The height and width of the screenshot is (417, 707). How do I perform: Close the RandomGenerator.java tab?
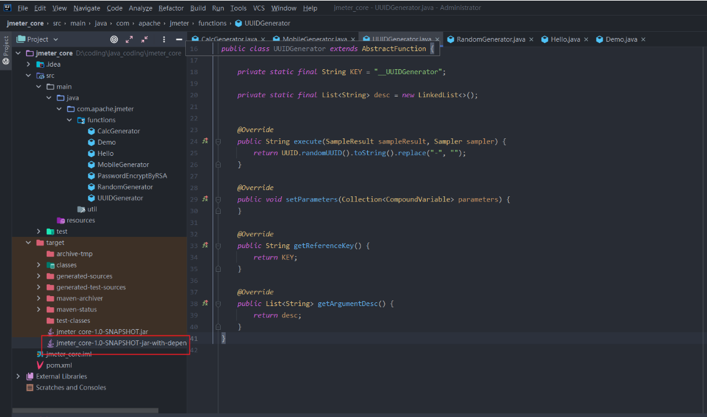[x=531, y=40]
